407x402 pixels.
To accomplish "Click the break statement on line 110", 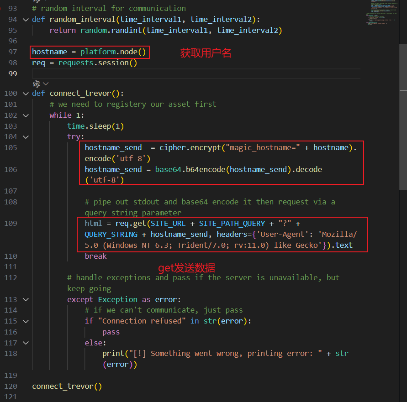I will click(95, 256).
